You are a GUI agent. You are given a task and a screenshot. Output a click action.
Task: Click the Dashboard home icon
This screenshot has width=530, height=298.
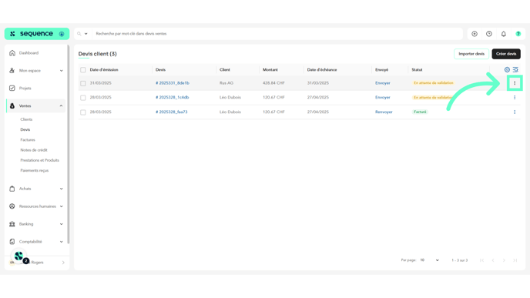pyautogui.click(x=12, y=52)
